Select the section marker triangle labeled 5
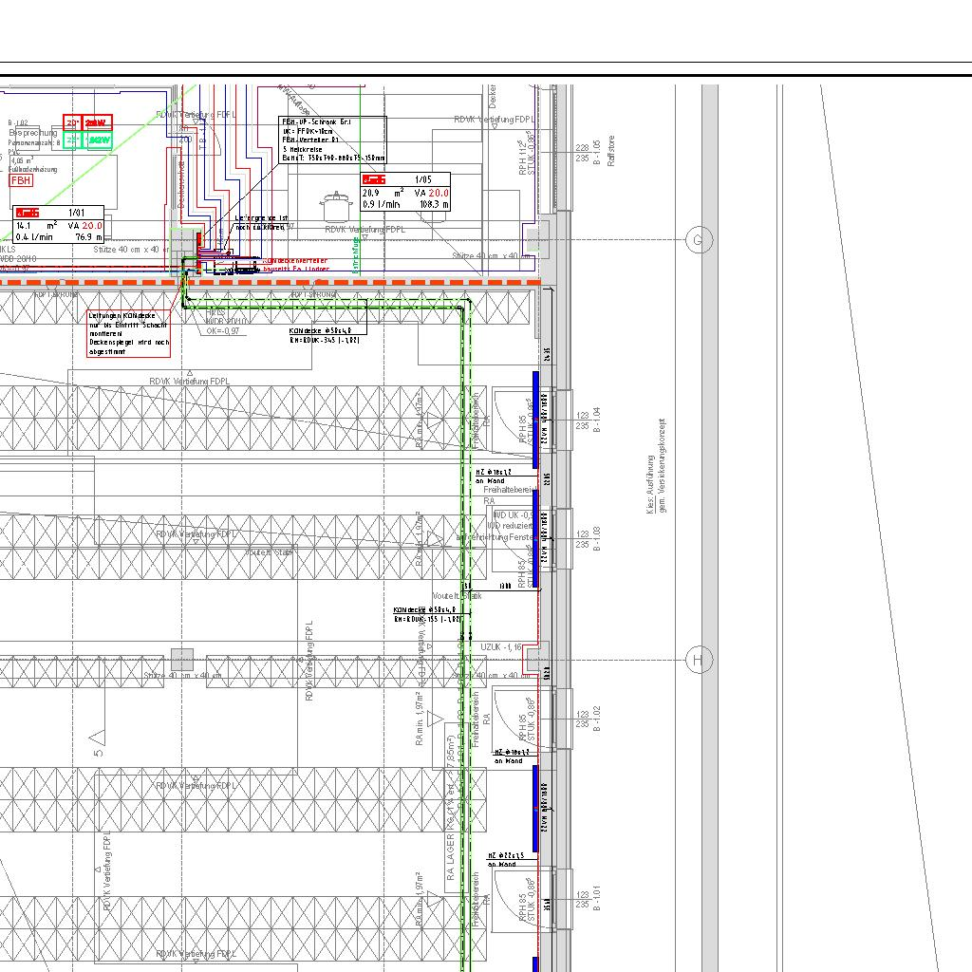972x972 pixels. (x=97, y=736)
